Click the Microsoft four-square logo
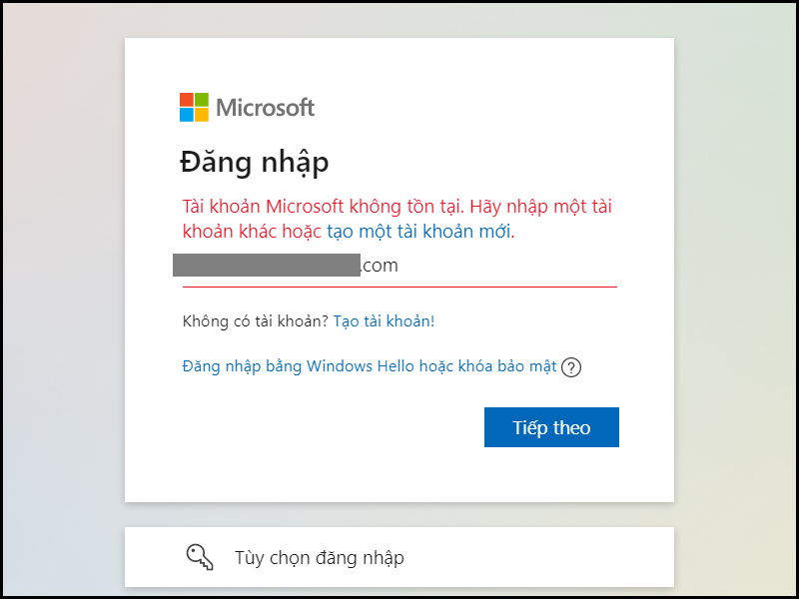This screenshot has width=799, height=599. point(194,107)
